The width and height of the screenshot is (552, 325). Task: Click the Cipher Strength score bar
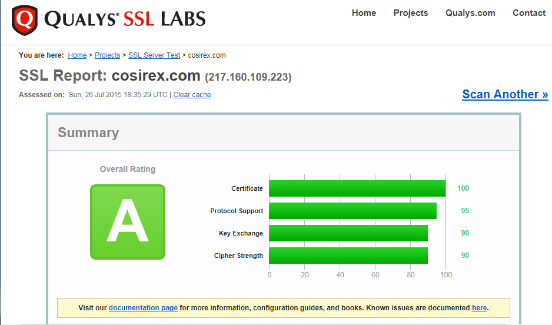348,256
